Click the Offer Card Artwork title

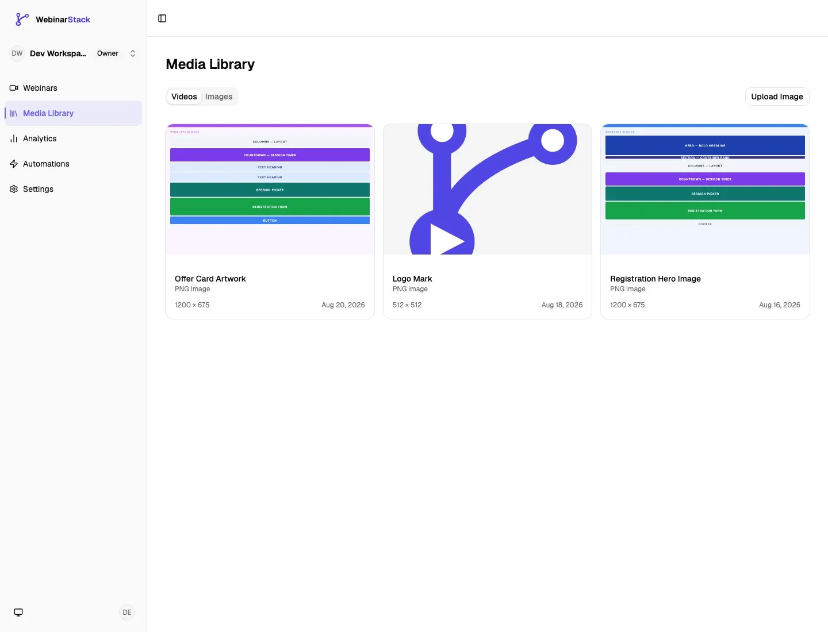[210, 279]
